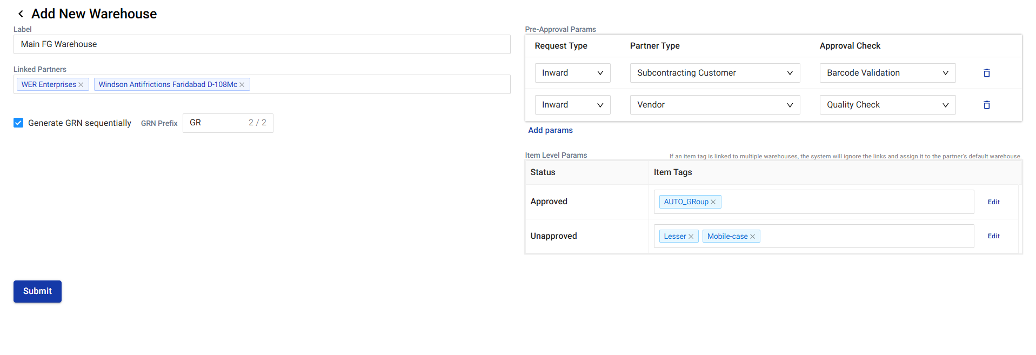Click the Label field with Main FG Warehouse

[x=262, y=44]
